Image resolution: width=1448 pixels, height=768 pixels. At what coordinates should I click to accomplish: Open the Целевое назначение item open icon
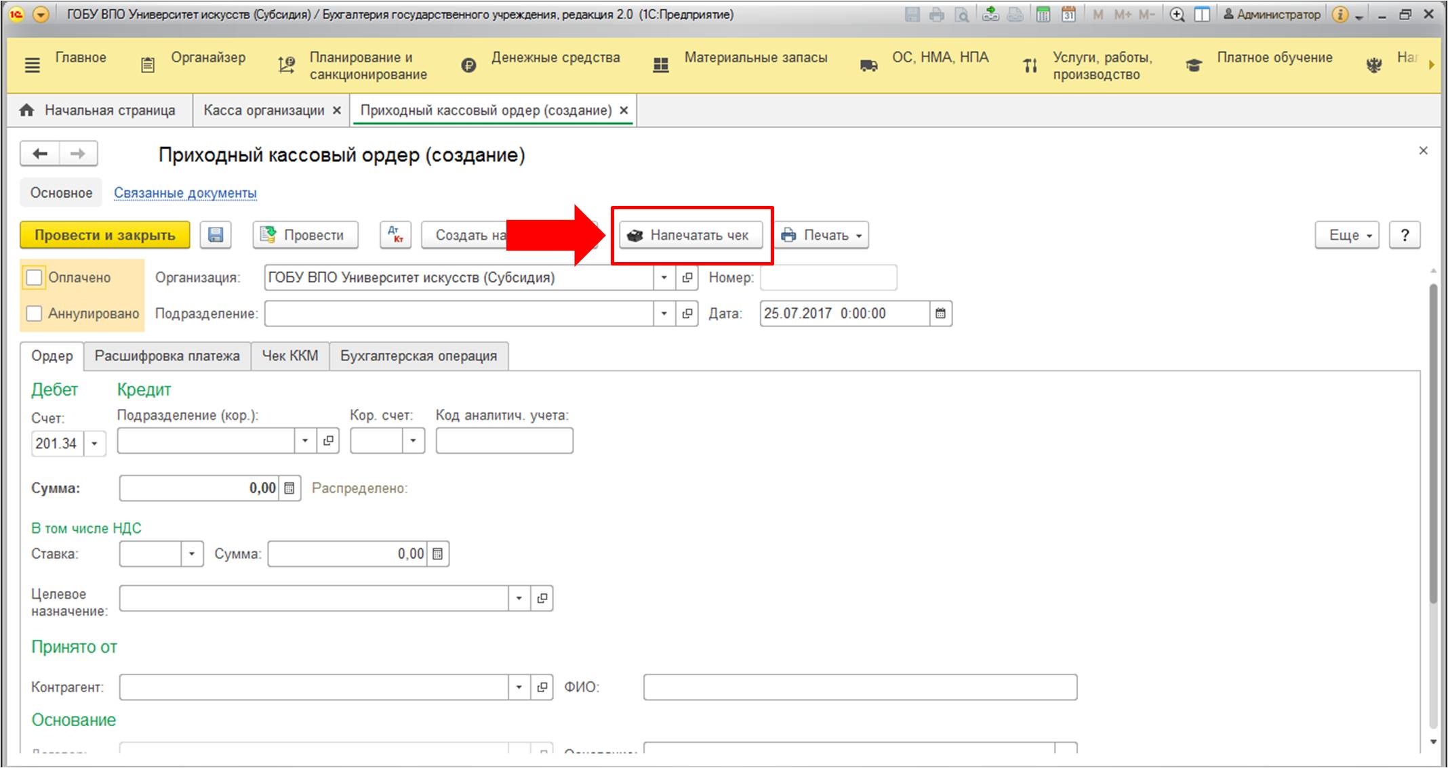point(542,599)
